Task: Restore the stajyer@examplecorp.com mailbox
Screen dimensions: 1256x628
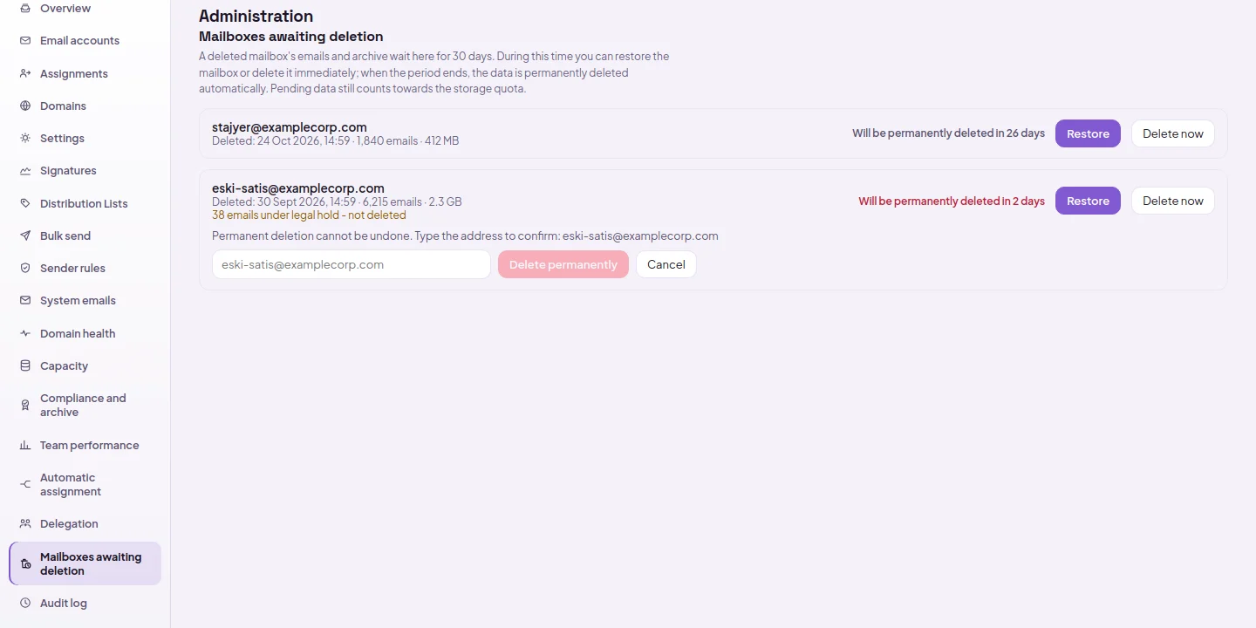Action: (x=1088, y=133)
